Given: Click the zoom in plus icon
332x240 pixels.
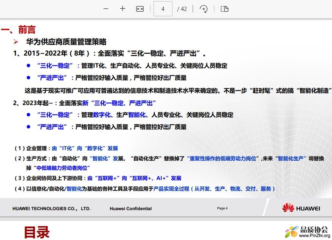Looking at the screenshot, I should (123, 9).
